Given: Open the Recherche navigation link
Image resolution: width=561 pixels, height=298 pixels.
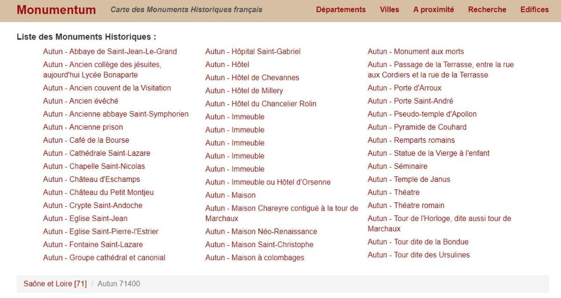Looking at the screenshot, I should click(x=487, y=9).
